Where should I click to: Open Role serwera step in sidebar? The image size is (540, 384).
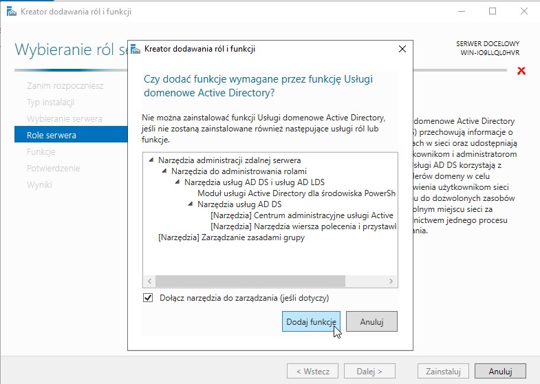click(x=52, y=135)
